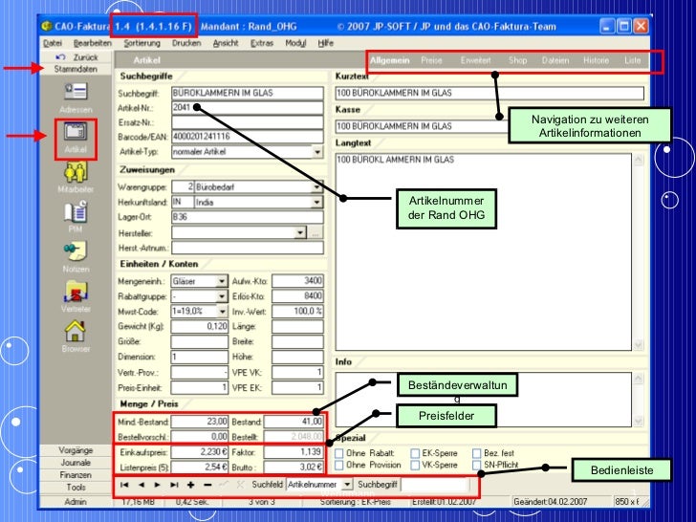Enable EK-Sperre checkbox
The image size is (696, 522).
coord(415,453)
